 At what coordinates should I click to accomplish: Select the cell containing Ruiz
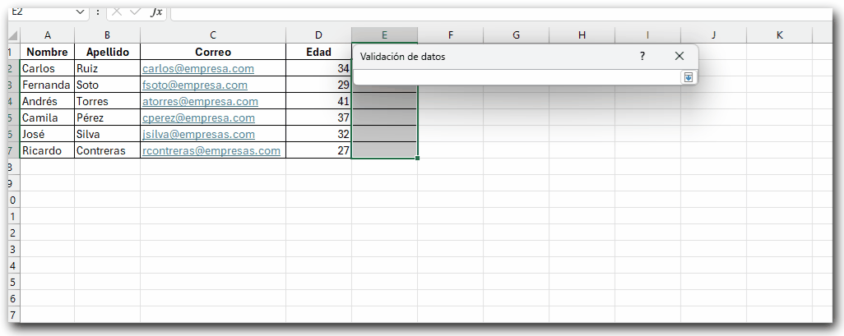pyautogui.click(x=108, y=68)
